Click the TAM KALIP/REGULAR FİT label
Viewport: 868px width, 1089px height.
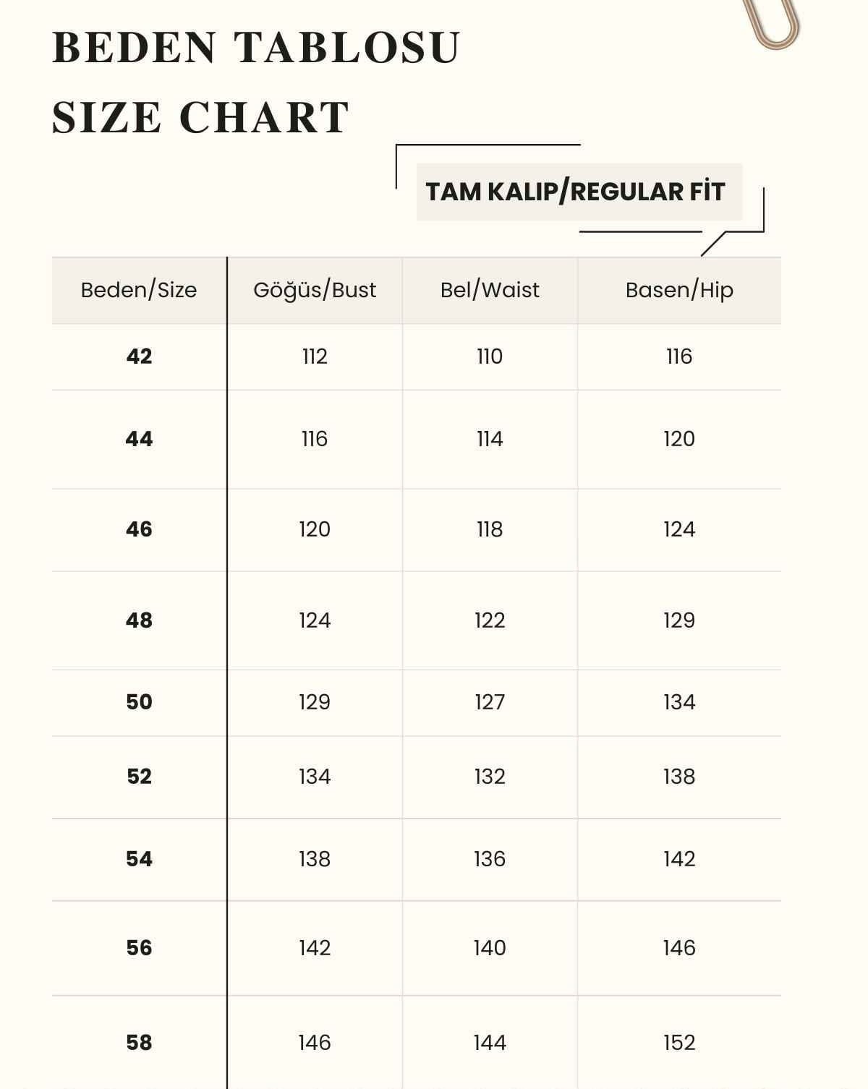pyautogui.click(x=575, y=192)
